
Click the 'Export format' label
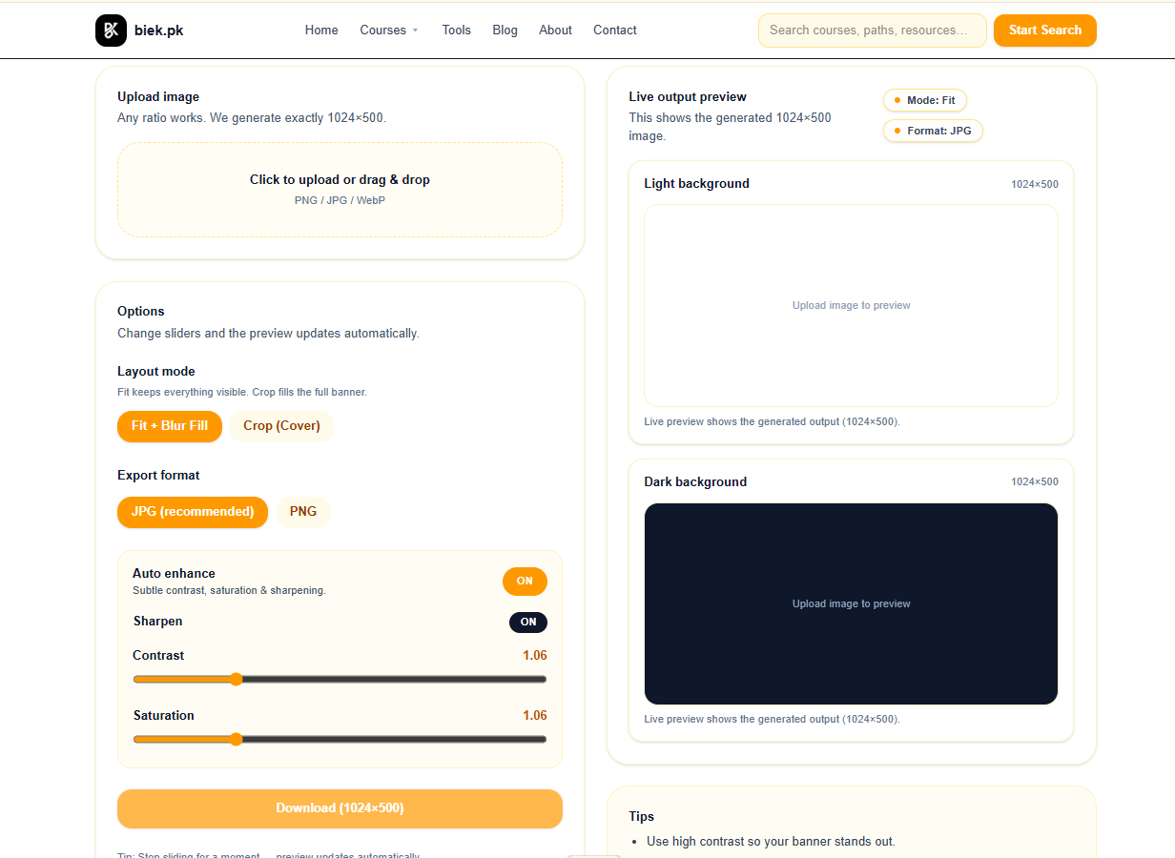158,476
